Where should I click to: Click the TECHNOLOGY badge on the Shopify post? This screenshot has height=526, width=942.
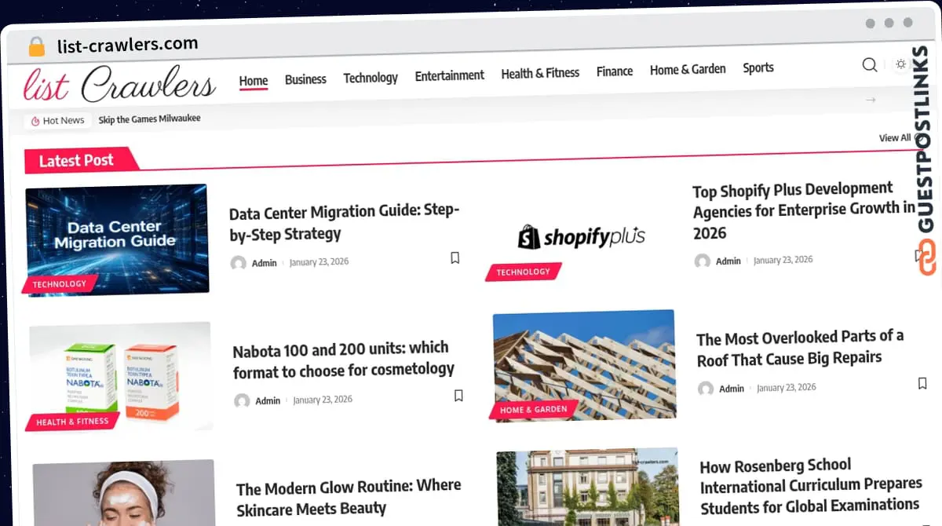[x=523, y=272]
